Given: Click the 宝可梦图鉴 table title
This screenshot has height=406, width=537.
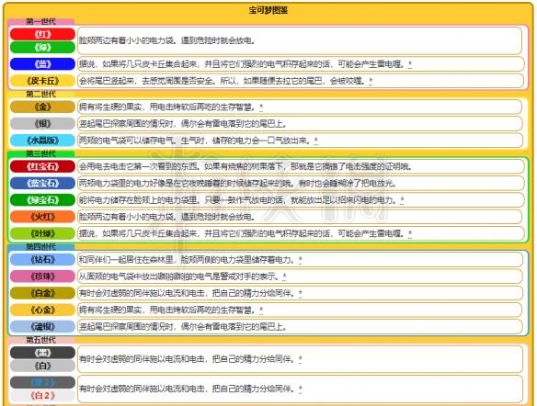Looking at the screenshot, I should click(268, 10).
